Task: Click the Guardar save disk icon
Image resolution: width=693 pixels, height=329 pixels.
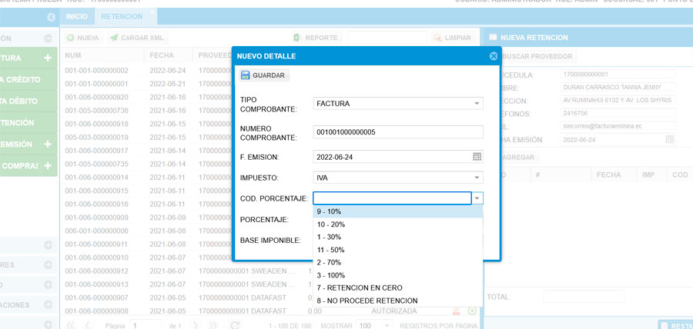Action: pyautogui.click(x=246, y=75)
